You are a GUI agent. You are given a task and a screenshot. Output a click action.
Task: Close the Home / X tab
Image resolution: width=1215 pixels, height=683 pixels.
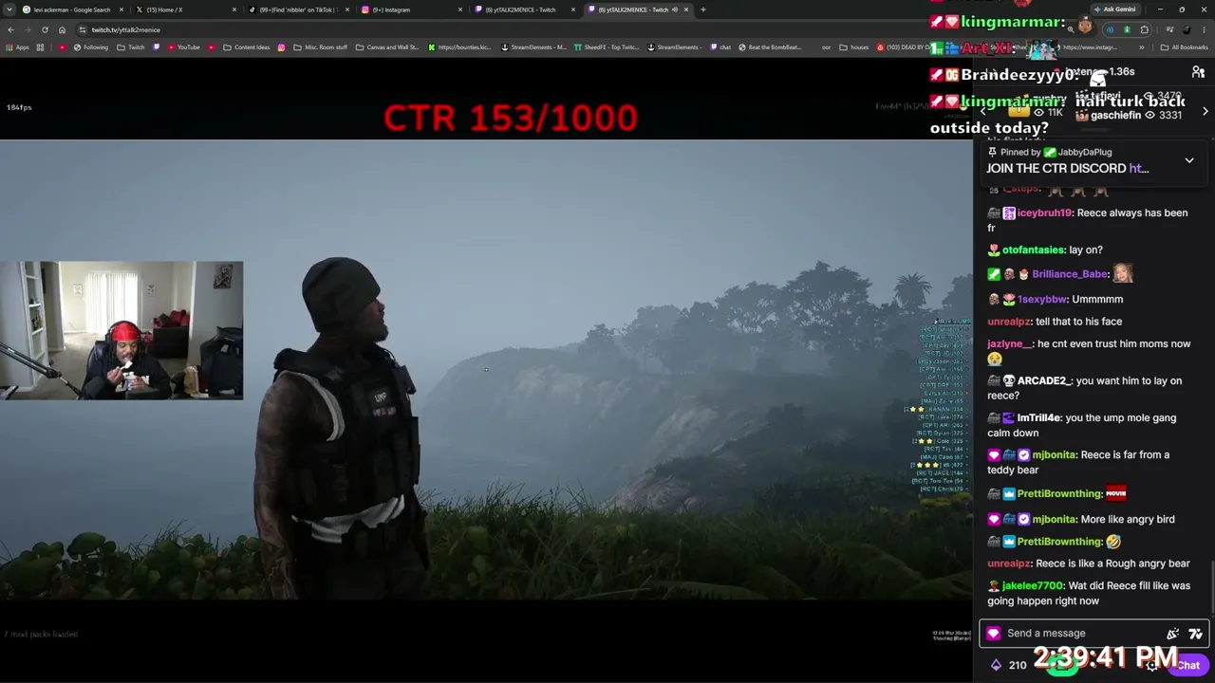point(234,9)
